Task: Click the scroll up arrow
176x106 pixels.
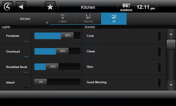Action: click(171, 34)
